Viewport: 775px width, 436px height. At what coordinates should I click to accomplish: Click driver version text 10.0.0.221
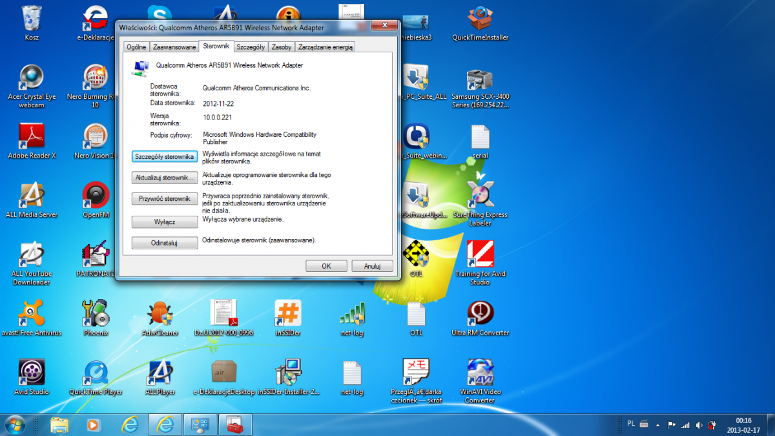218,118
